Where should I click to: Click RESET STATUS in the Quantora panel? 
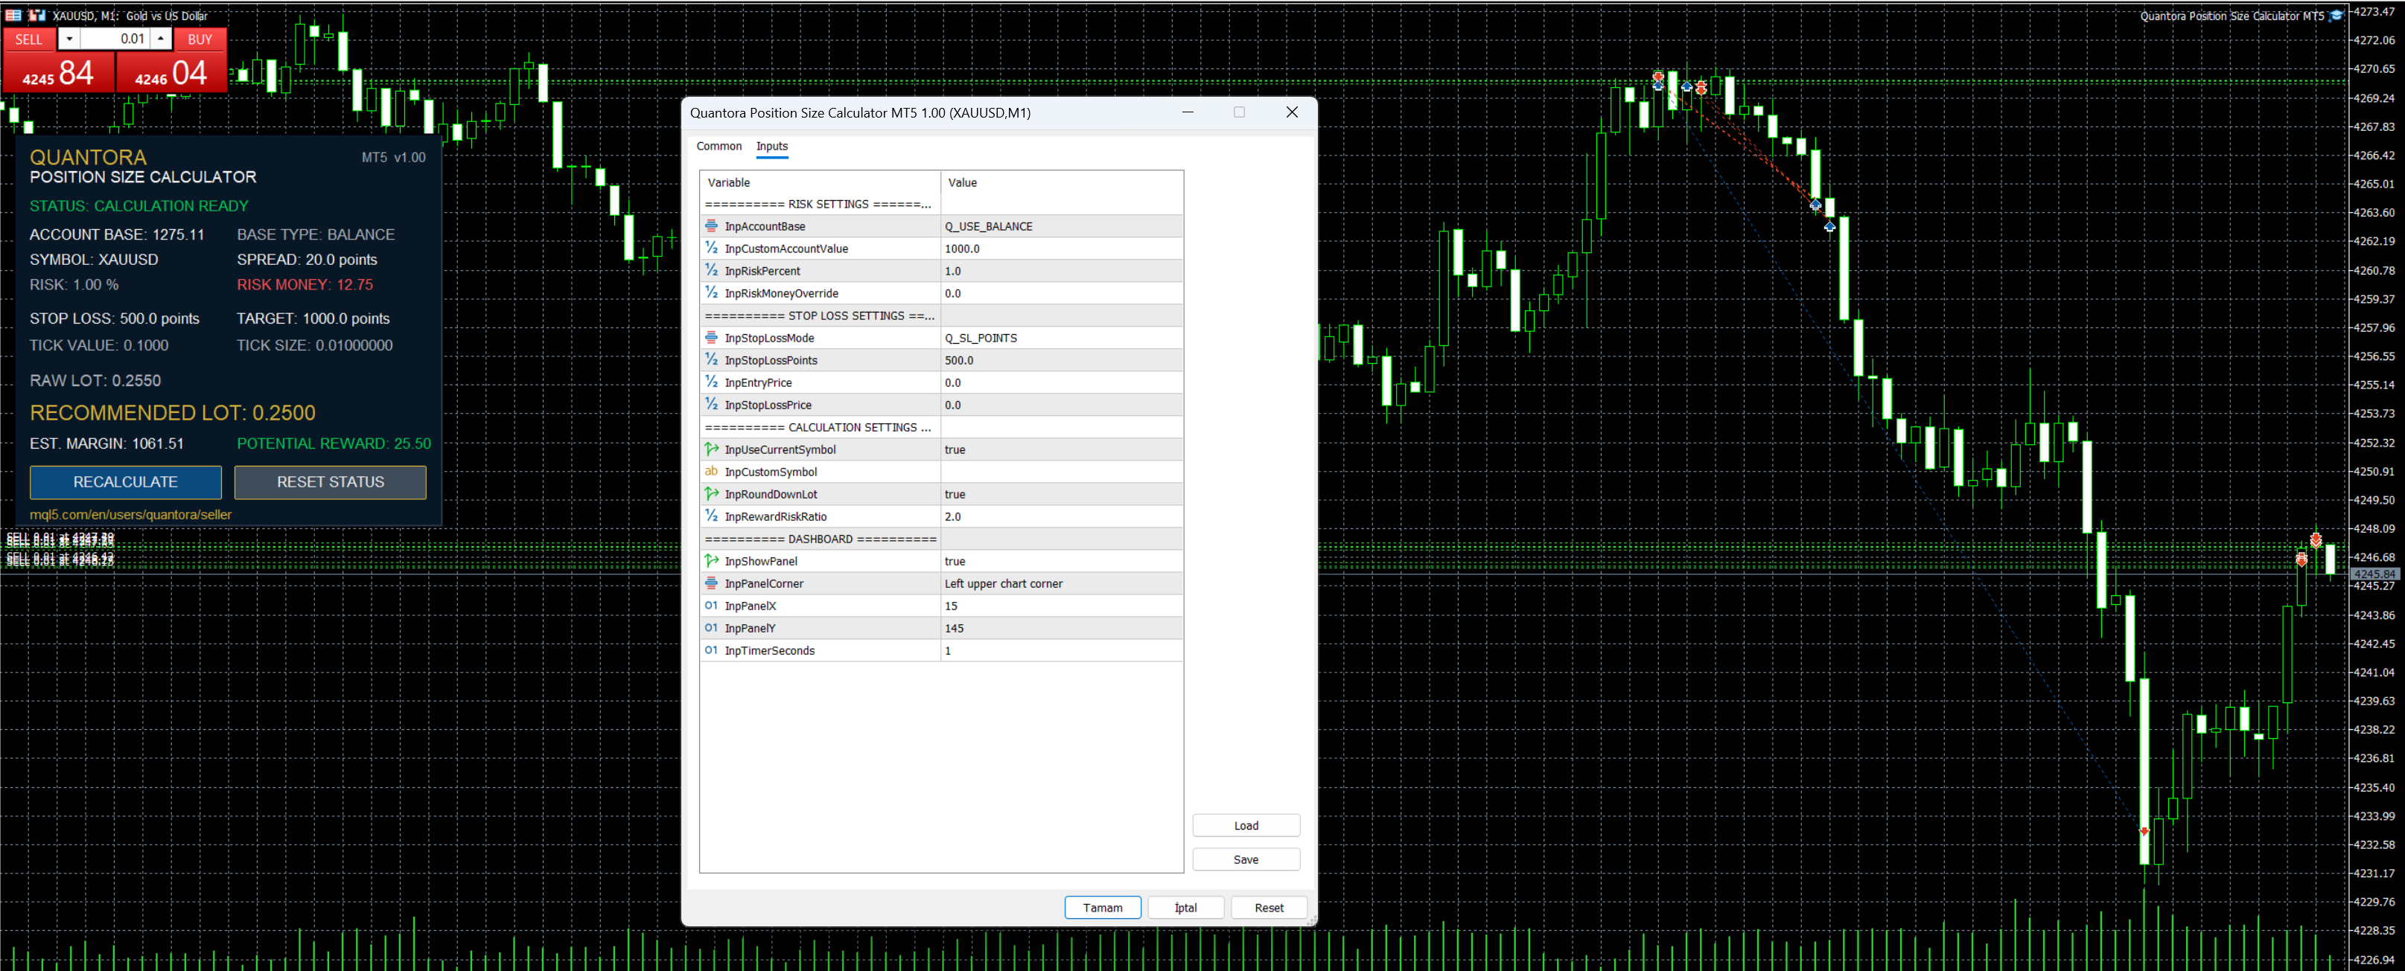(331, 482)
